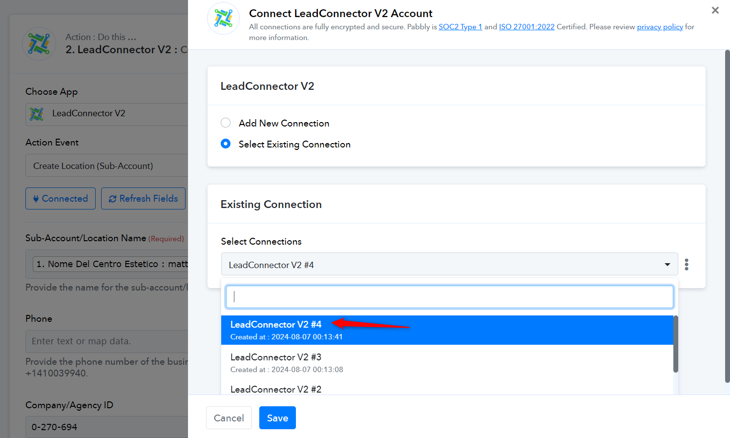Screen dimensions: 730x438
Task: Save the selected connection
Action: coord(277,418)
